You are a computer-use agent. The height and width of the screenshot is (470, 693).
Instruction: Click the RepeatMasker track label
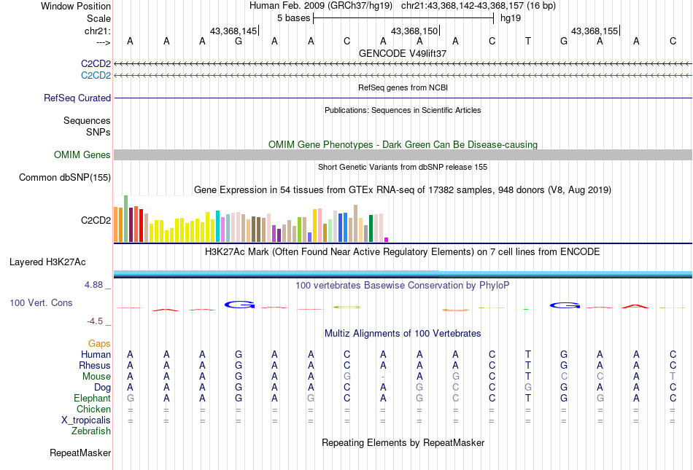[80, 453]
